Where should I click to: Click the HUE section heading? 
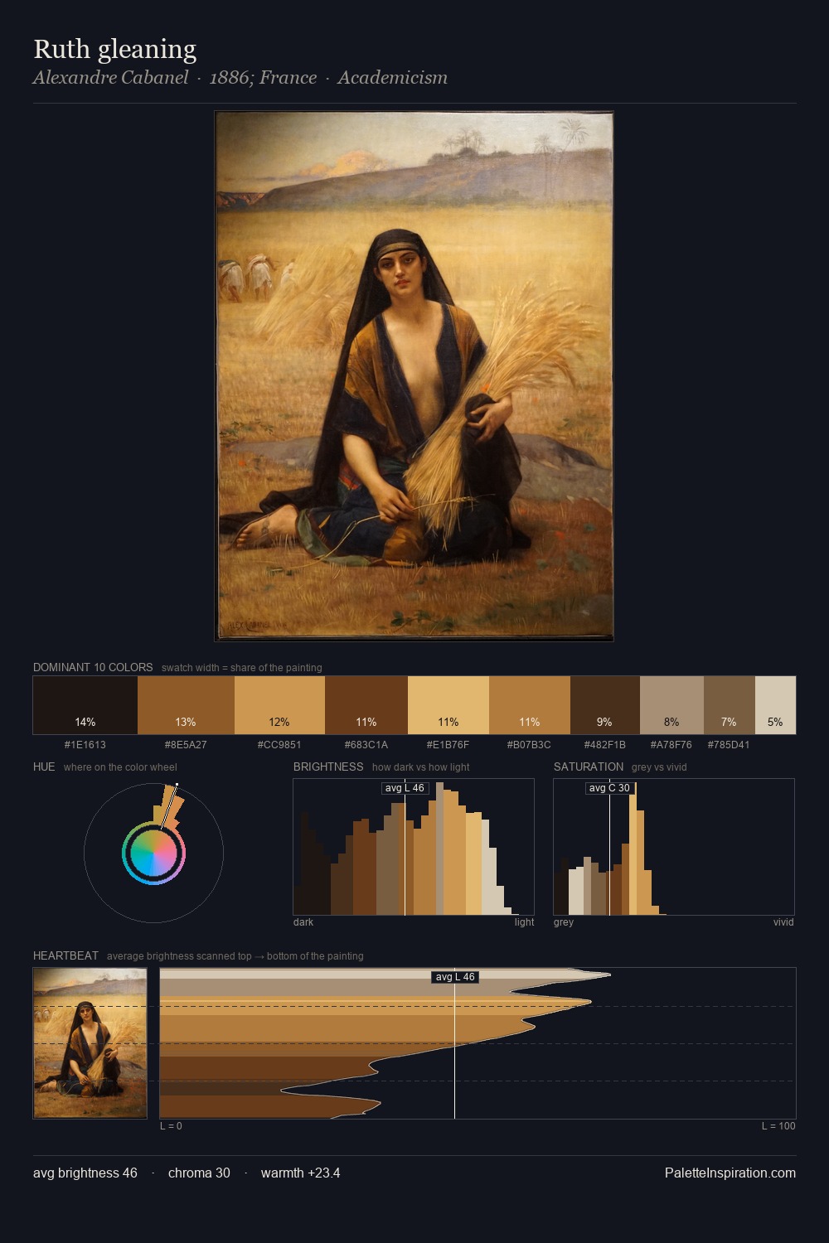44,767
